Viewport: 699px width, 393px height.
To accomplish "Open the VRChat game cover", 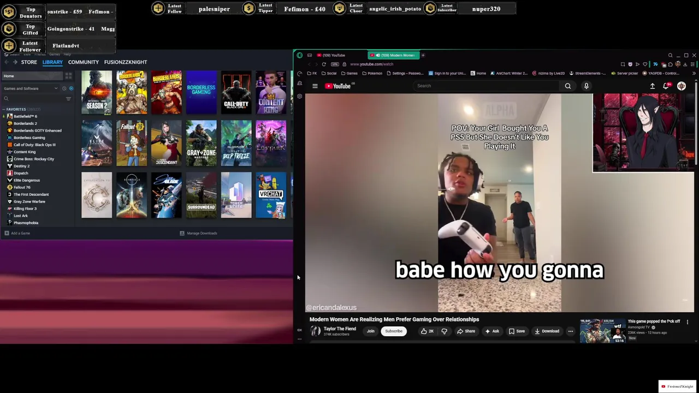I will 271,195.
